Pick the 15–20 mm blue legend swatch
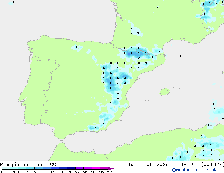Screen dimensions: 224x173 pyautogui.click(x=55, y=168)
